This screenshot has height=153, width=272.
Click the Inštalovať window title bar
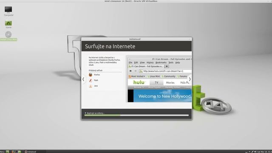136,39
